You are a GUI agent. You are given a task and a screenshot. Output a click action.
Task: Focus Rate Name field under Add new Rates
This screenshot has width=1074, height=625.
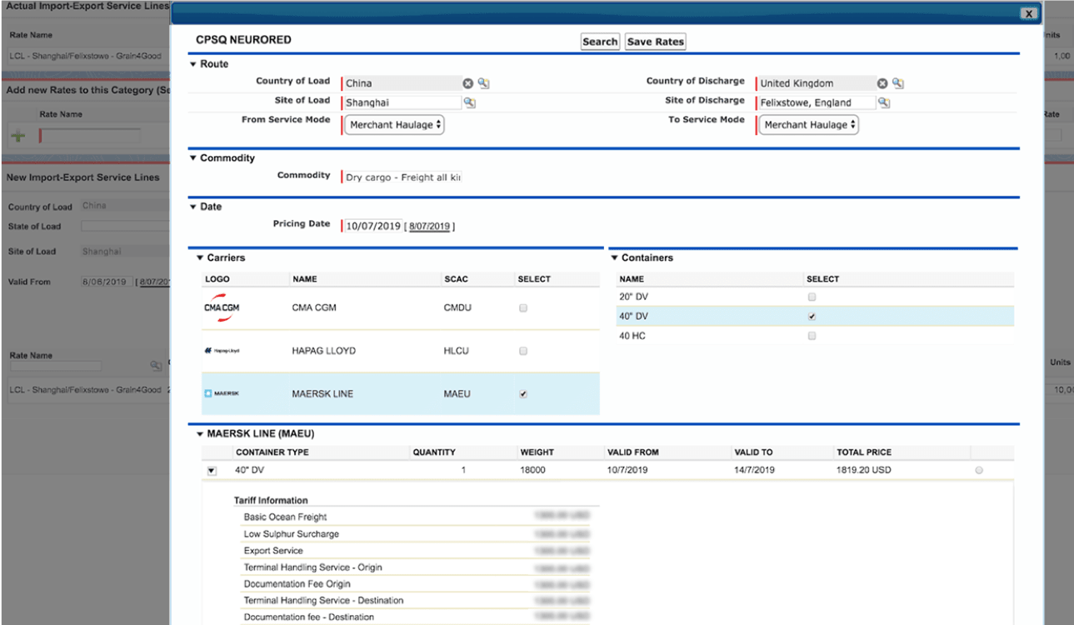[89, 135]
